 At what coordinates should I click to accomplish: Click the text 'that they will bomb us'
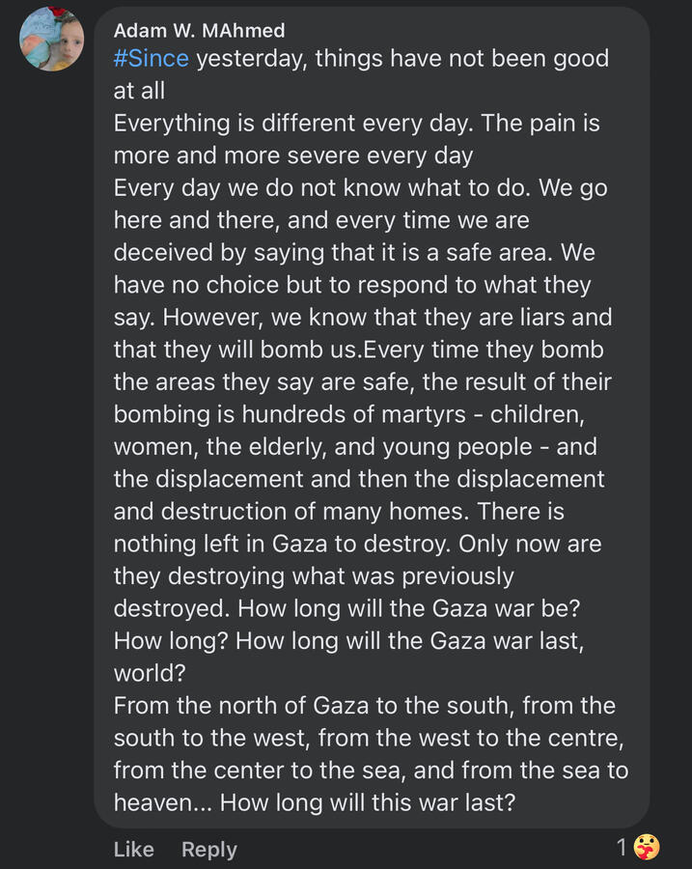pyautogui.click(x=236, y=350)
